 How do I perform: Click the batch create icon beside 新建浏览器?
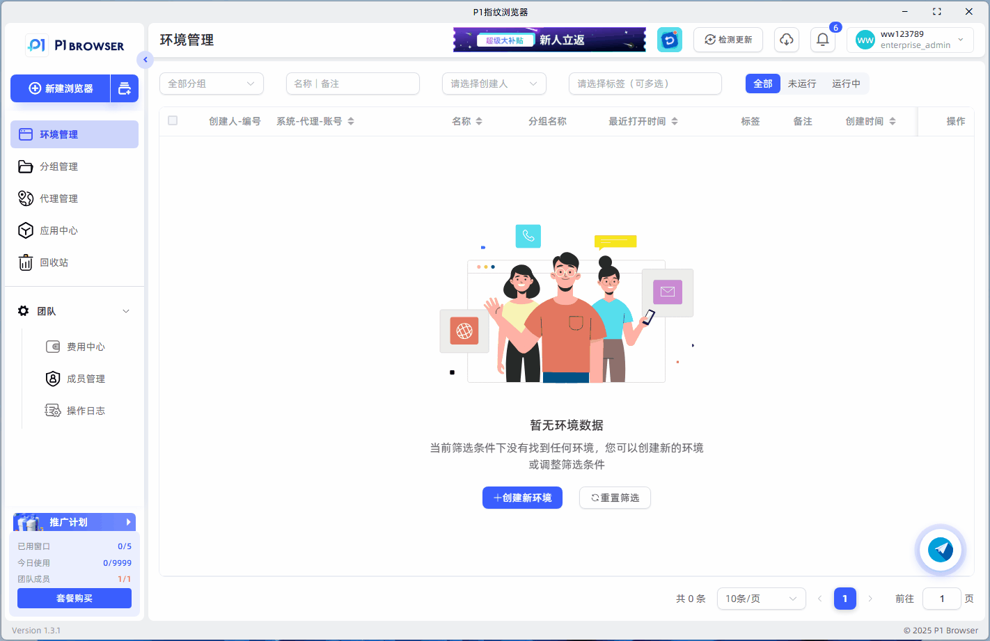(x=125, y=88)
